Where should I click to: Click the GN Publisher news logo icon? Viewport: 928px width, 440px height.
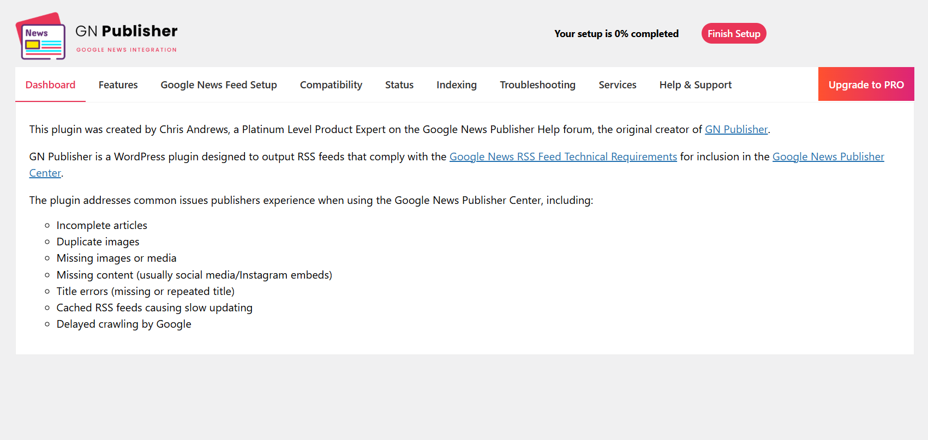41,36
